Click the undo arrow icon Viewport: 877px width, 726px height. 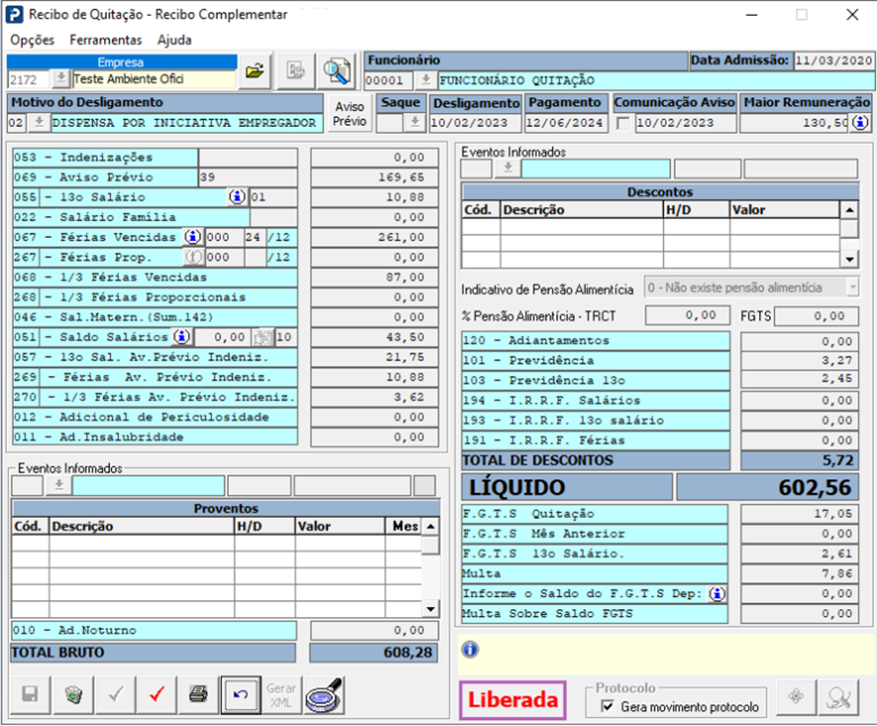239,694
